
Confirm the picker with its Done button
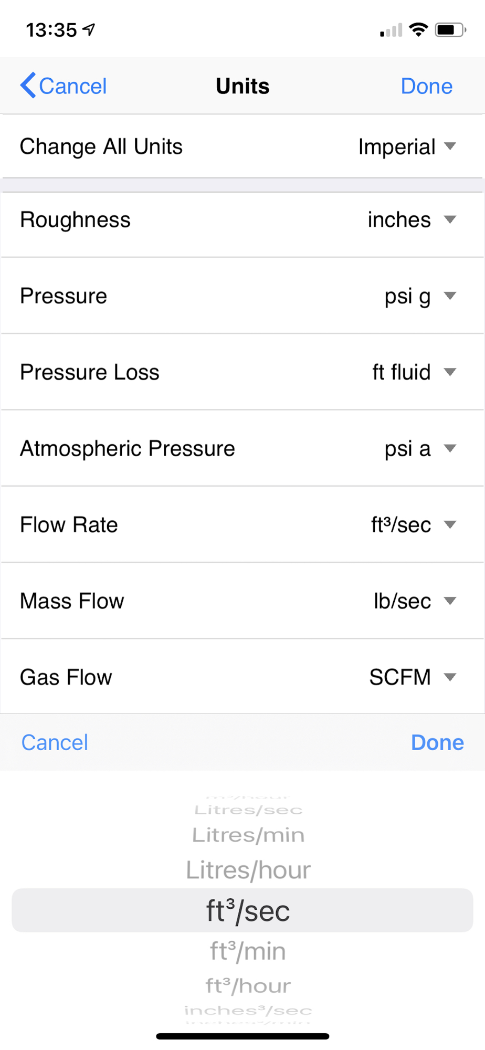437,742
